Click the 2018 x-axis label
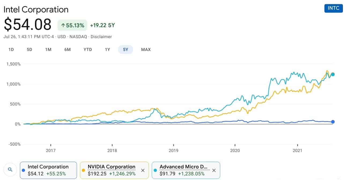 coord(112,150)
